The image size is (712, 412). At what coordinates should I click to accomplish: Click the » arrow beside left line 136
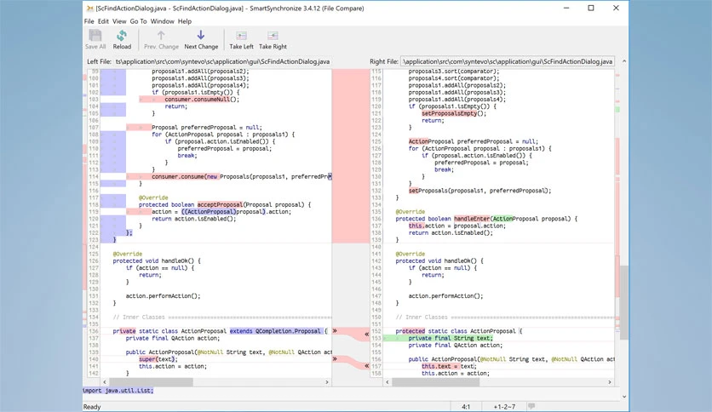click(x=335, y=331)
